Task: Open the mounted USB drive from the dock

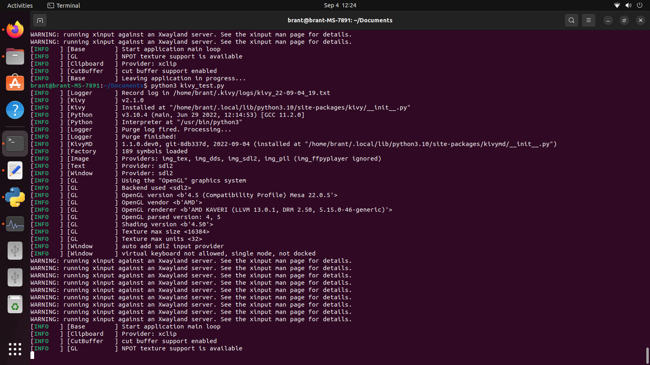Action: [x=15, y=250]
